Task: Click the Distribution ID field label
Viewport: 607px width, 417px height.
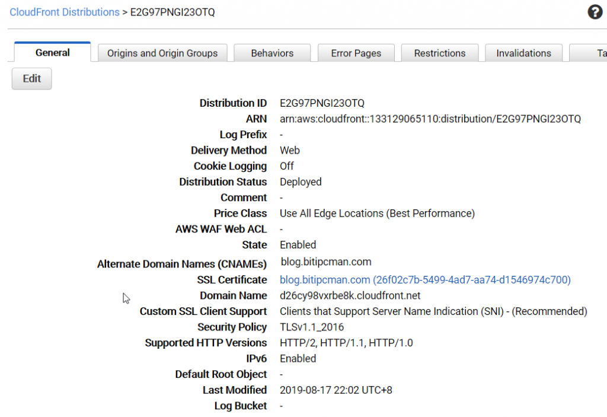Action: 233,103
